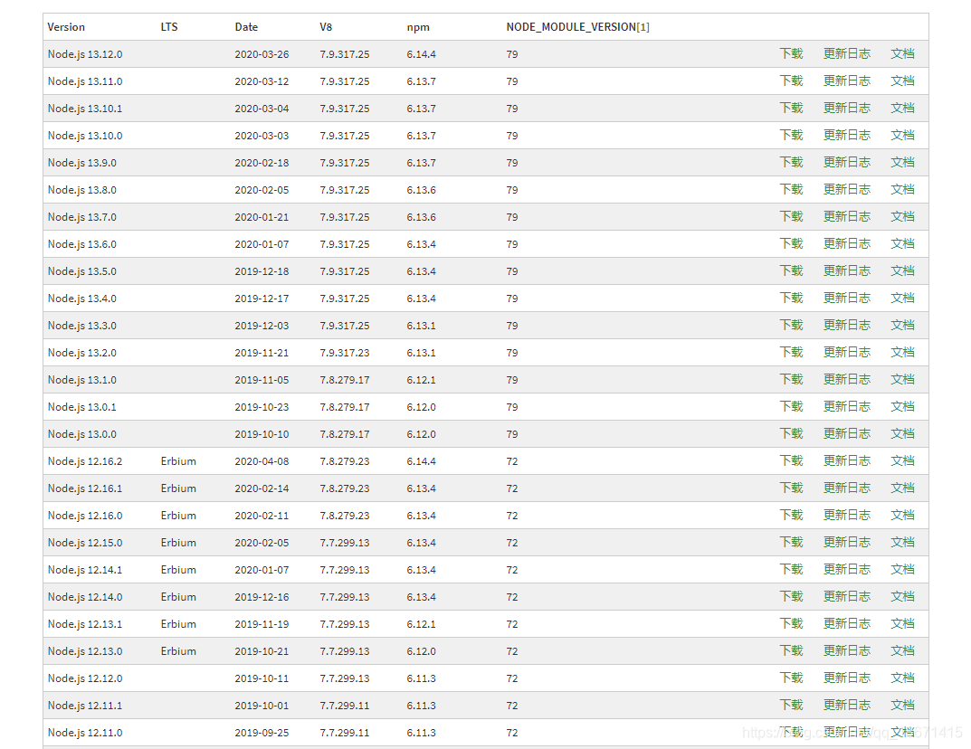This screenshot has height=749, width=971.
Task: Select the Node.js 13.0.1 version text
Action: point(81,407)
